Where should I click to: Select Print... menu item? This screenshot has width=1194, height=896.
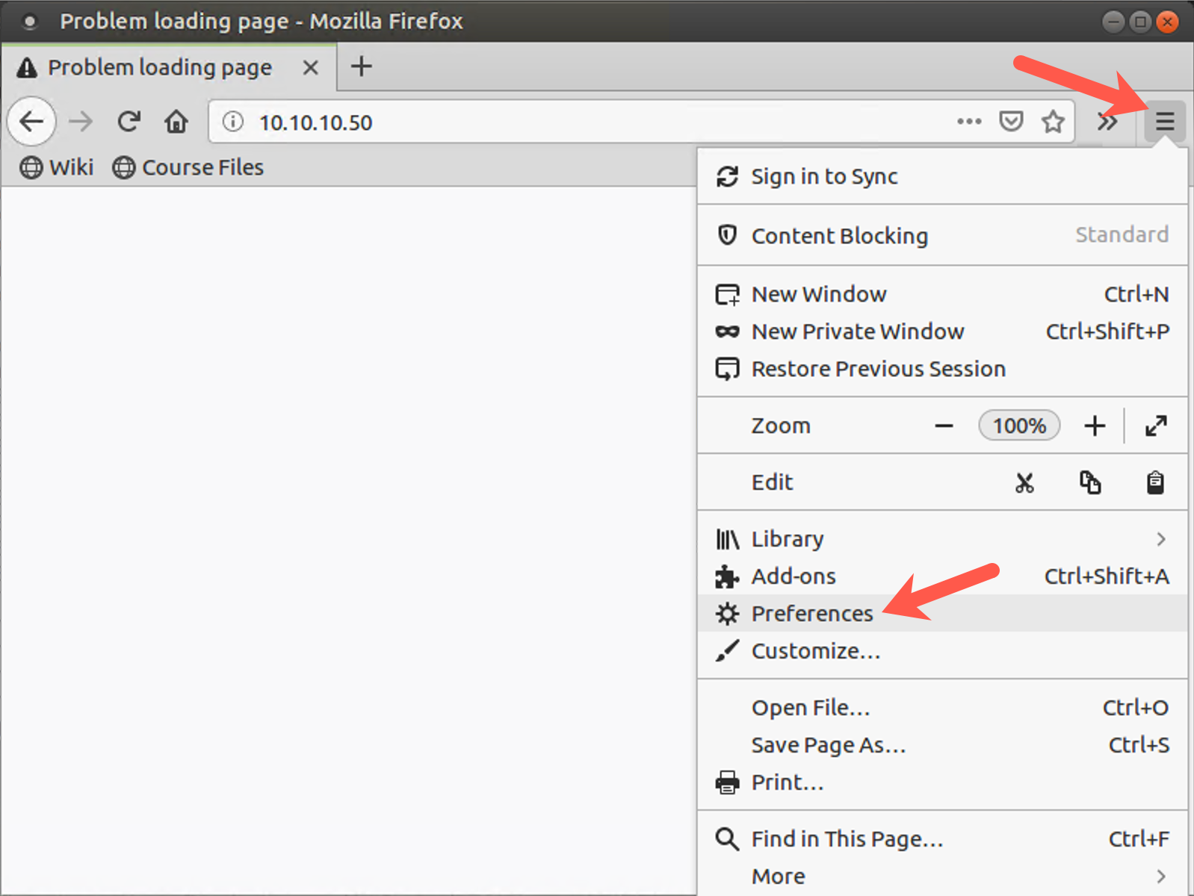942,783
